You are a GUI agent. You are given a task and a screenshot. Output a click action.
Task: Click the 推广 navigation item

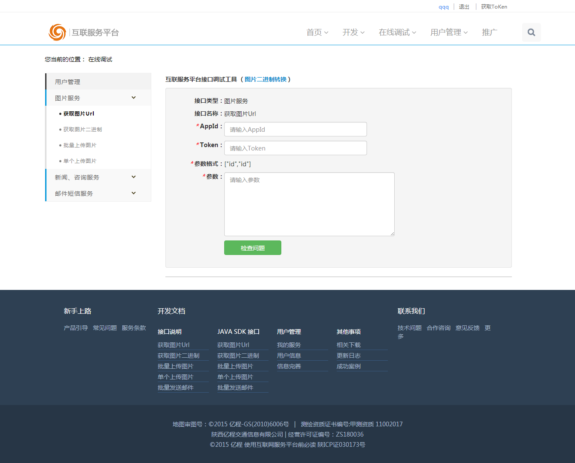(x=489, y=32)
